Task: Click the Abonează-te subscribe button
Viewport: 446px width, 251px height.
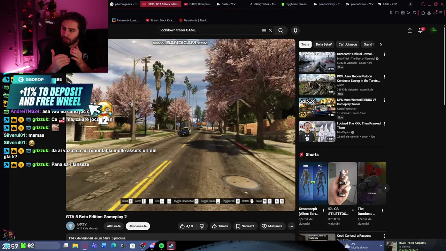Action: pyautogui.click(x=138, y=226)
